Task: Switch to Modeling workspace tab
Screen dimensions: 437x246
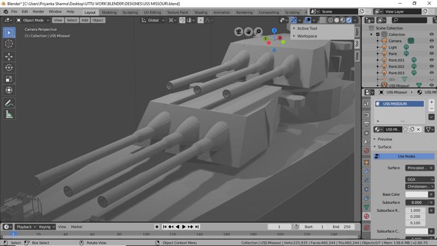Action: (109, 13)
